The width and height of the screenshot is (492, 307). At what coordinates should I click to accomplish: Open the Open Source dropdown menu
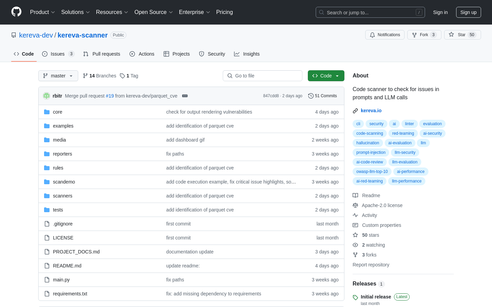tap(154, 12)
